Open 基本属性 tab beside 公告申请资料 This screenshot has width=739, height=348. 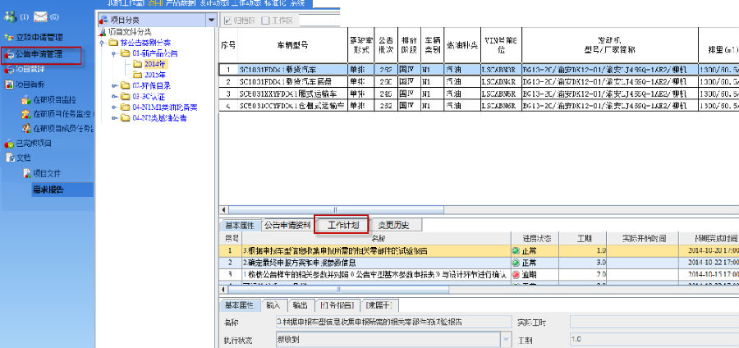point(240,225)
